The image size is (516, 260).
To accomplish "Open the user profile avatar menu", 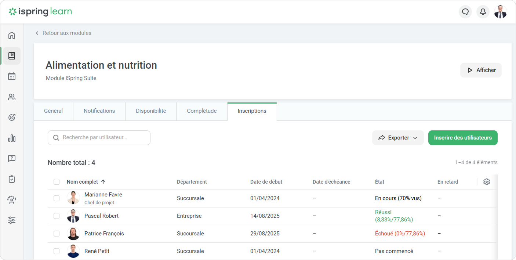I will [x=500, y=12].
